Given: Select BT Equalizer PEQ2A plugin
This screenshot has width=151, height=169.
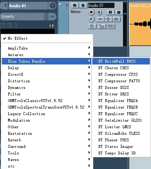Looking at the screenshot, I should click(x=121, y=101).
